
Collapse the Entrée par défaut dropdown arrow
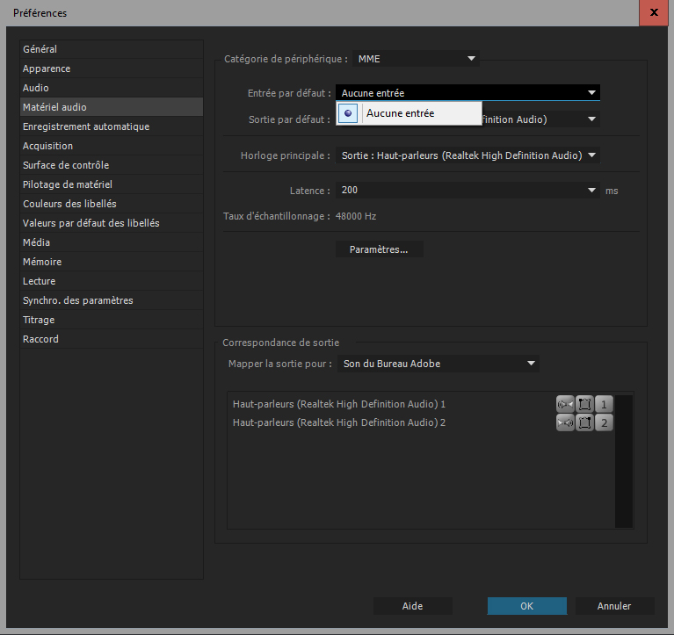(x=592, y=93)
